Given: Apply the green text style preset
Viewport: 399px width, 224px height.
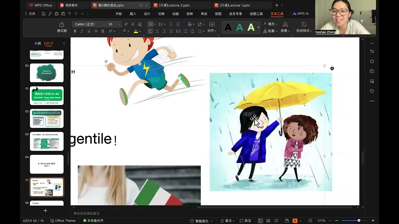Looking at the screenshot, I should pyautogui.click(x=239, y=28).
